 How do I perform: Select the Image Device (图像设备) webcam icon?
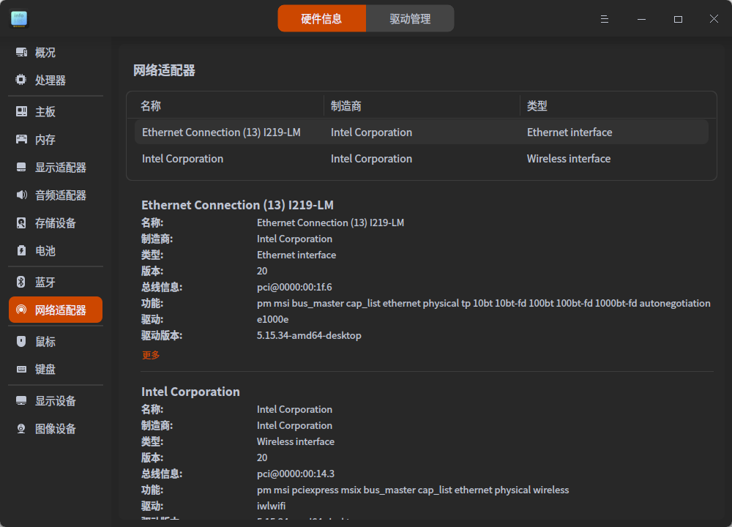coord(21,428)
